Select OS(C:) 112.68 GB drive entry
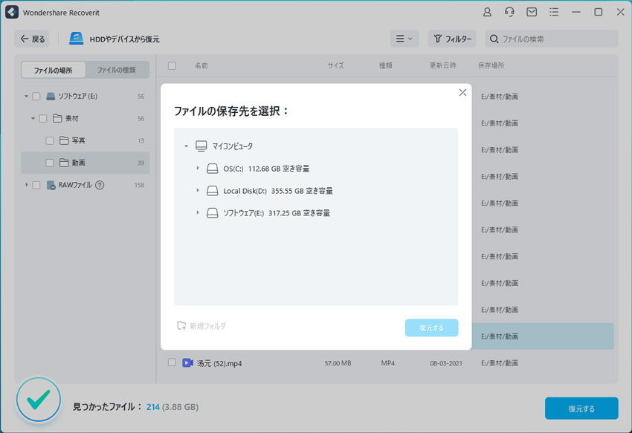Screen dimensions: 632x433 tap(266, 169)
